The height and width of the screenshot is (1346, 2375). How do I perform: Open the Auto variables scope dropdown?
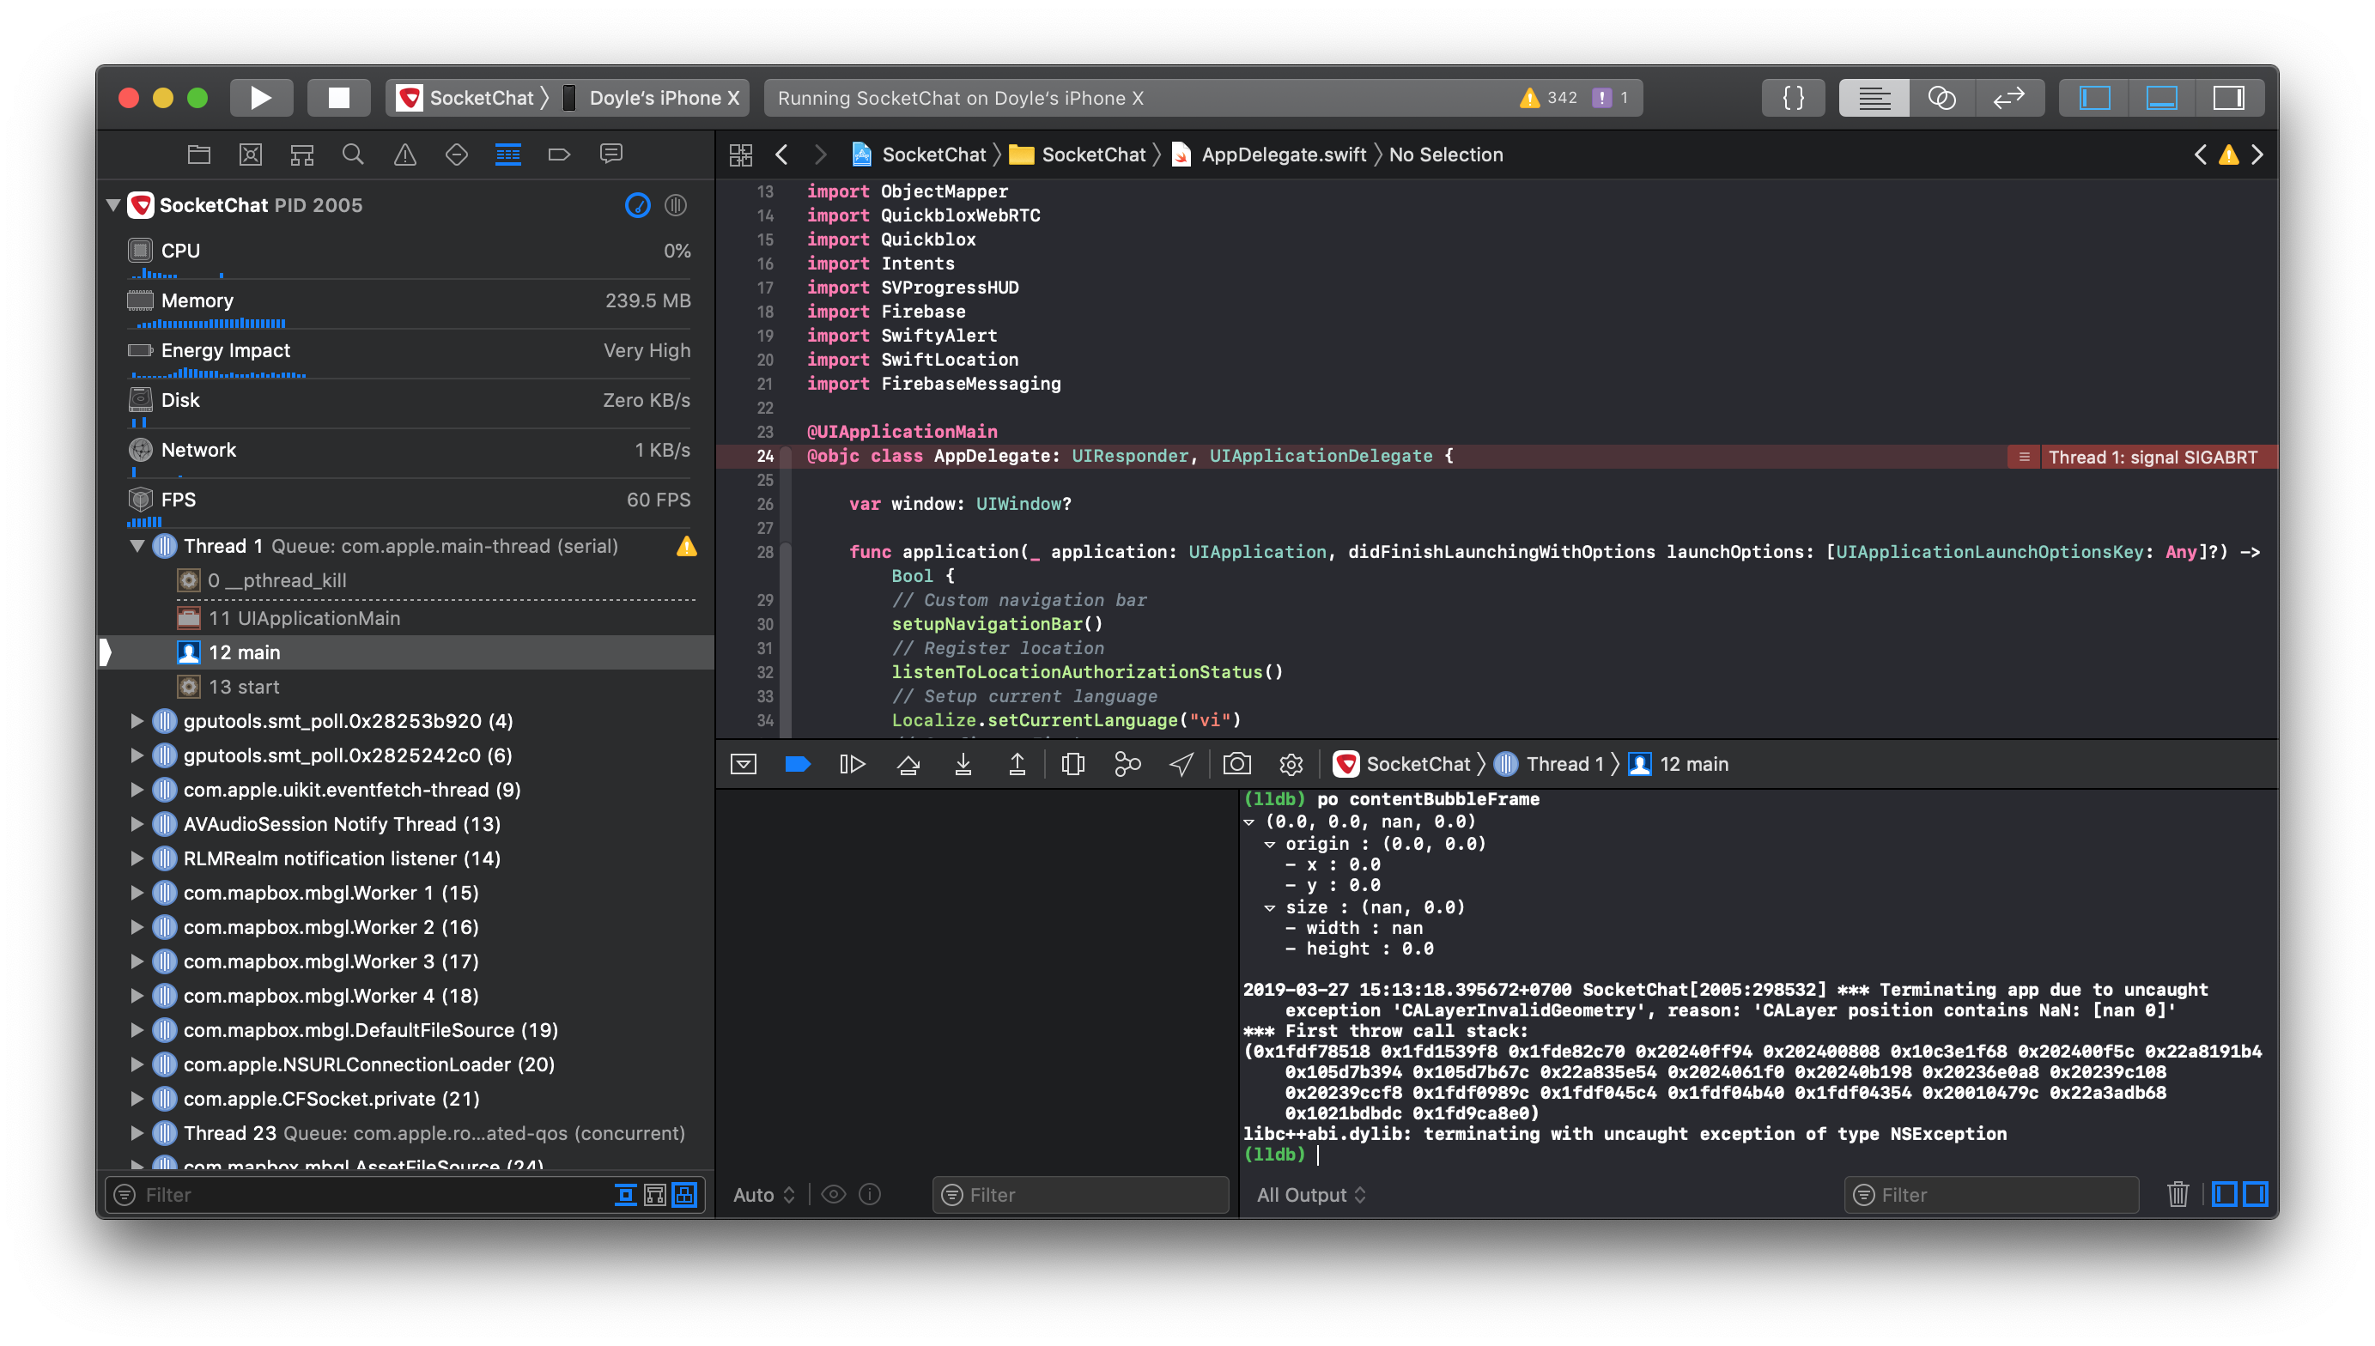[x=763, y=1194]
